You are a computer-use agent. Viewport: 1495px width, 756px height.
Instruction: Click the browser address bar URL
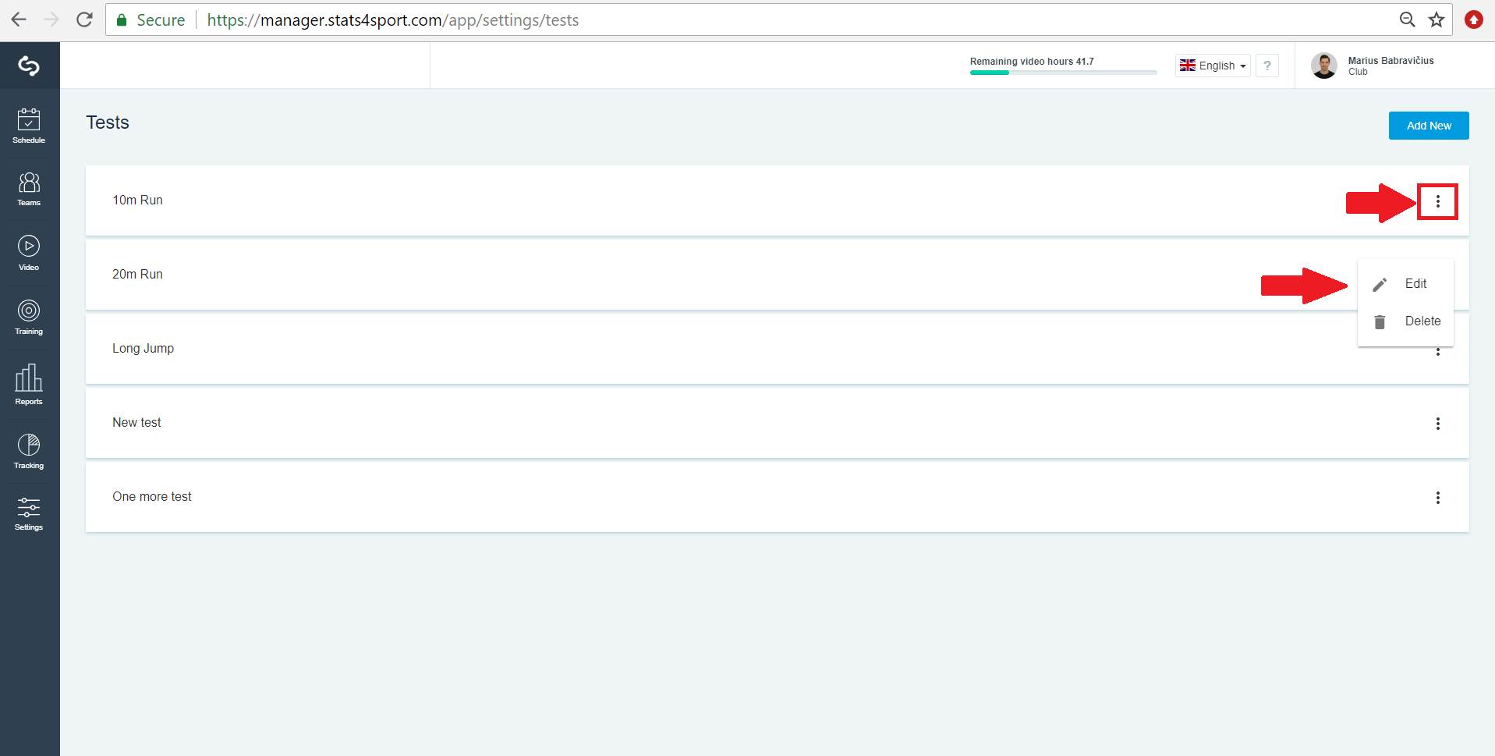393,20
